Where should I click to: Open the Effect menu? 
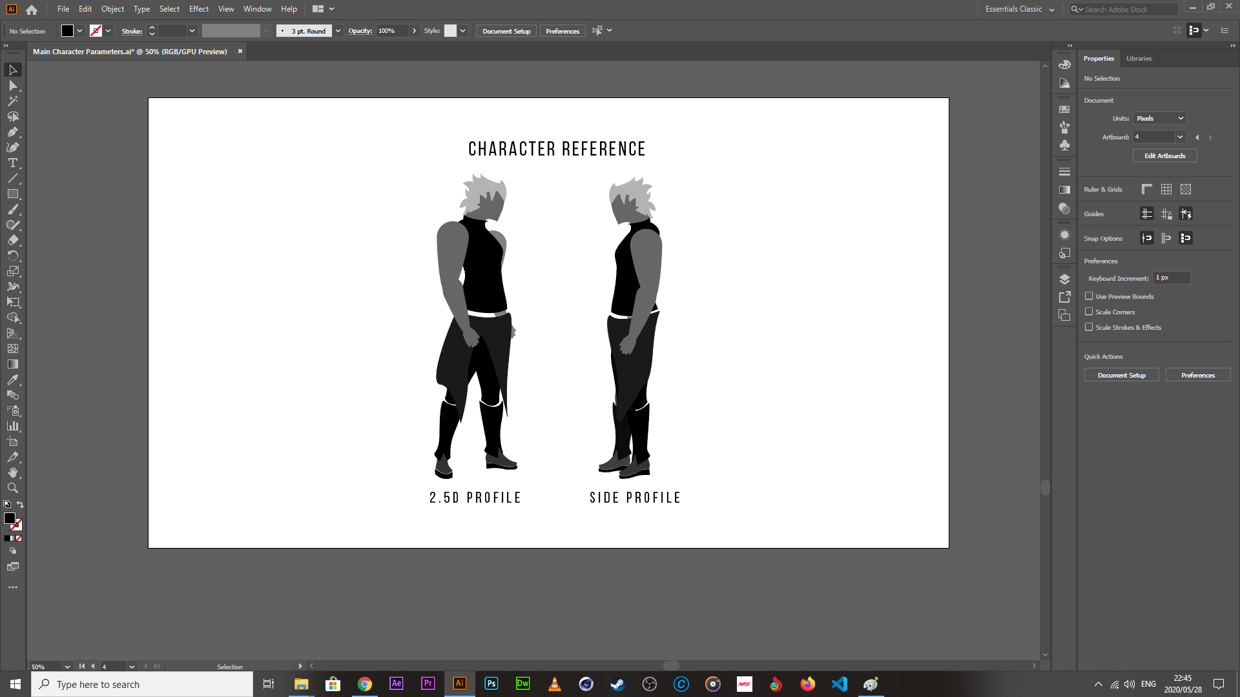pos(198,9)
